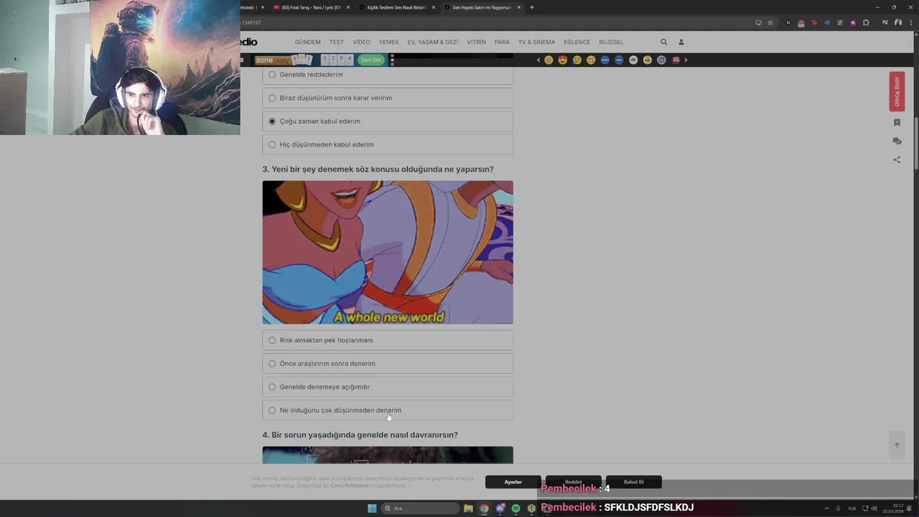Open PARA menu item
The width and height of the screenshot is (919, 517).
[x=502, y=42]
